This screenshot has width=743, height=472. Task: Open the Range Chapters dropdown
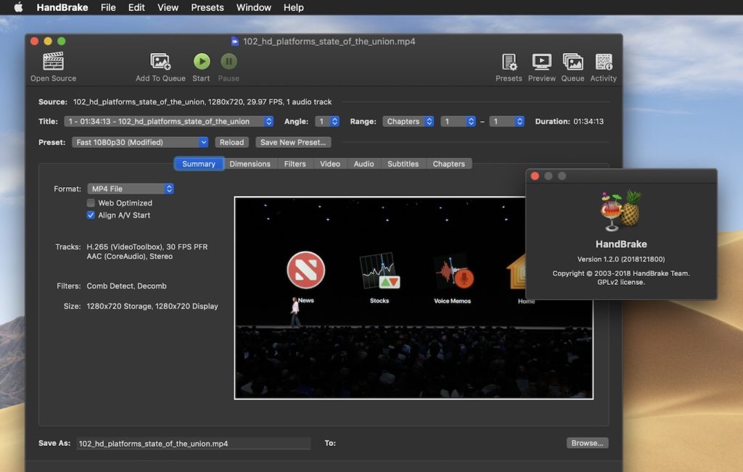[409, 122]
